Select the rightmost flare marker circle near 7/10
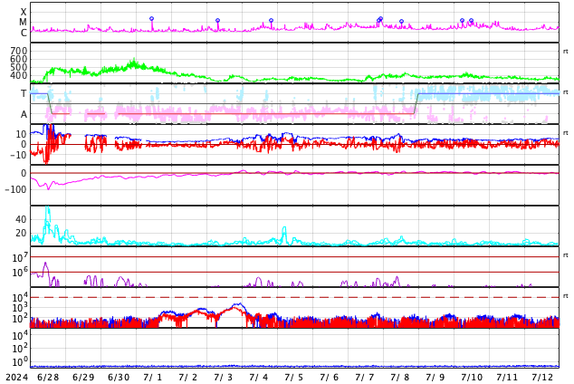This screenshot has height=384, width=574. coord(471,21)
